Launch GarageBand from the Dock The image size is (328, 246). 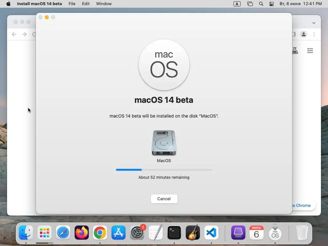coord(193,233)
